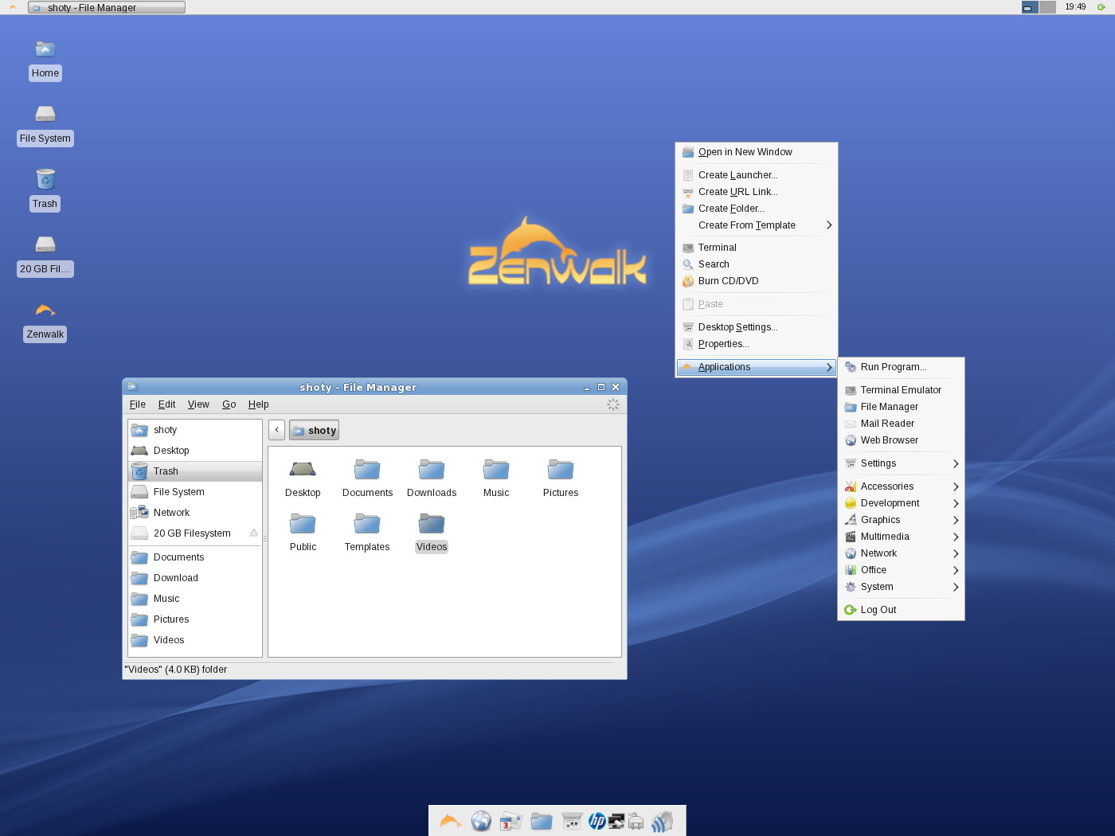Open the Go menu in the File Manager
This screenshot has height=836, width=1115.
[x=229, y=404]
